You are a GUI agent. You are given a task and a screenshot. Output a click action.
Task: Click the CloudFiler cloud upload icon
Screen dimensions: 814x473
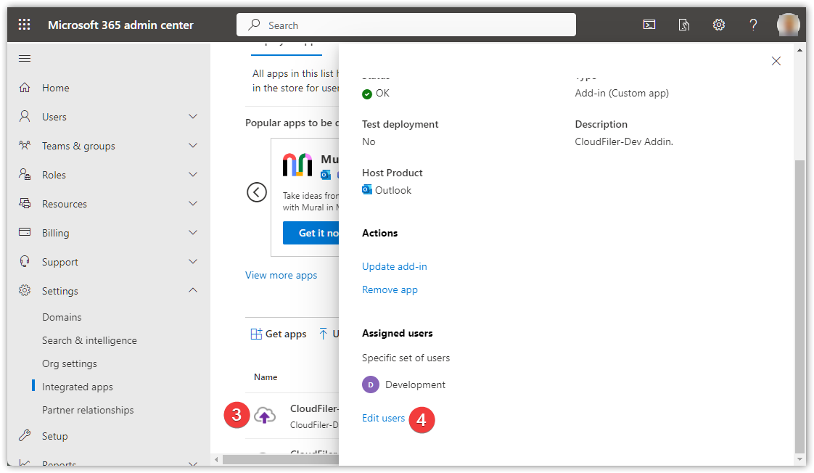[x=265, y=416]
